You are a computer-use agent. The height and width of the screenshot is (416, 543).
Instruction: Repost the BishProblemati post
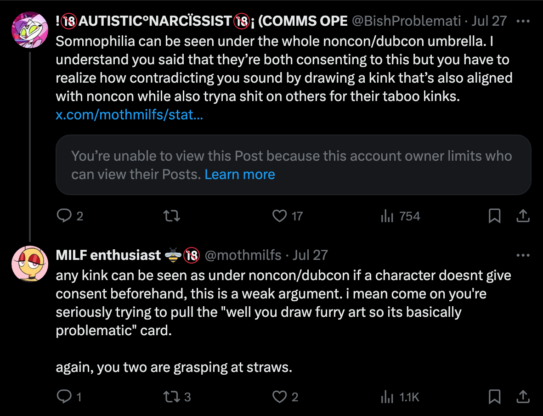pyautogui.click(x=172, y=216)
